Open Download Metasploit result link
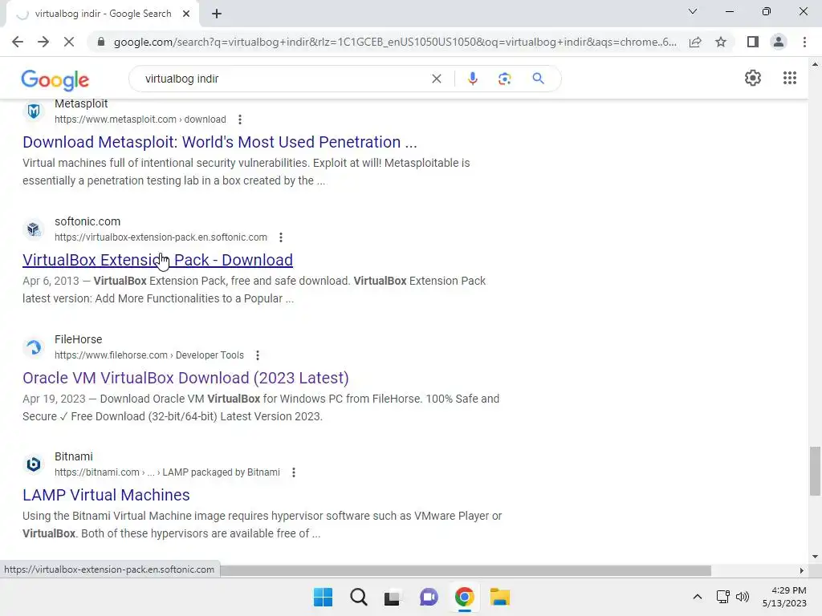The width and height of the screenshot is (822, 616). coord(220,142)
